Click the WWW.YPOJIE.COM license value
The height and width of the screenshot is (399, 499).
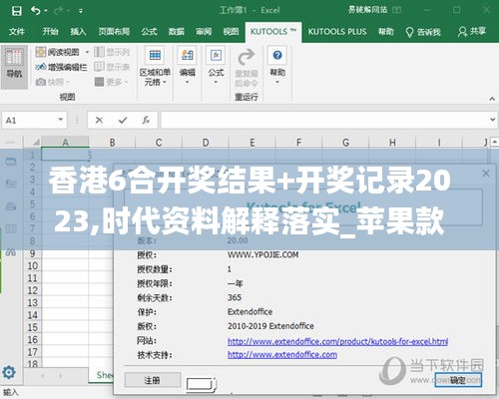coord(262,254)
